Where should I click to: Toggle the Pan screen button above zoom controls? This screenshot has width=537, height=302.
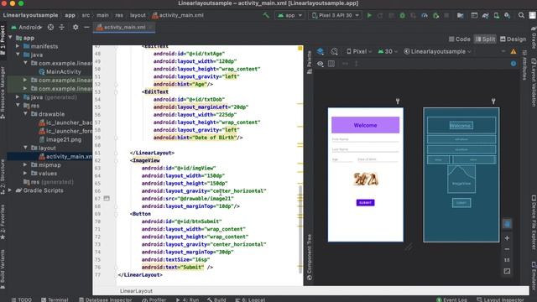(507, 224)
